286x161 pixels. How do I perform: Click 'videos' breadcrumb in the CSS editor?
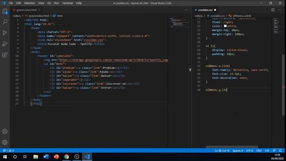(x=198, y=16)
